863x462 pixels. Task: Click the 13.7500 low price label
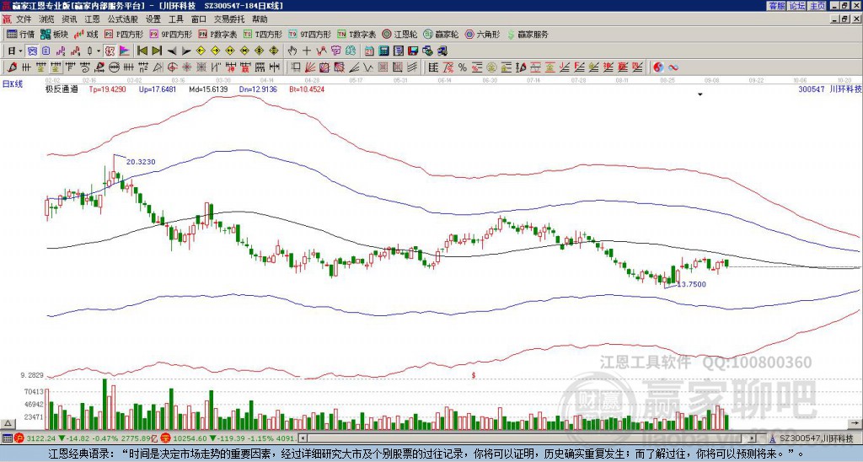691,284
